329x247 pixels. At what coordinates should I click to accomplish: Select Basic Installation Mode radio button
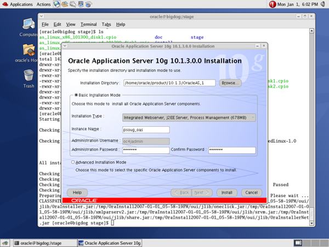[x=76, y=95]
